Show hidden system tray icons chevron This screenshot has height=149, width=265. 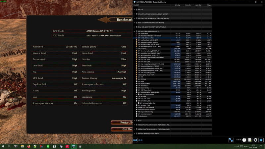click(235, 146)
